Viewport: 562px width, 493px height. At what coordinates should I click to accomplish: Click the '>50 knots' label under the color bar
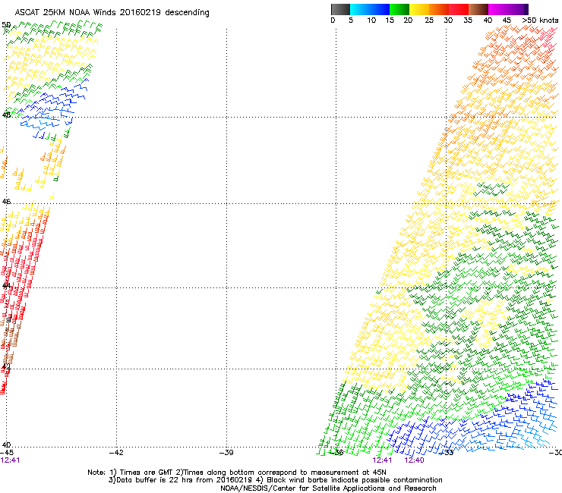click(540, 20)
